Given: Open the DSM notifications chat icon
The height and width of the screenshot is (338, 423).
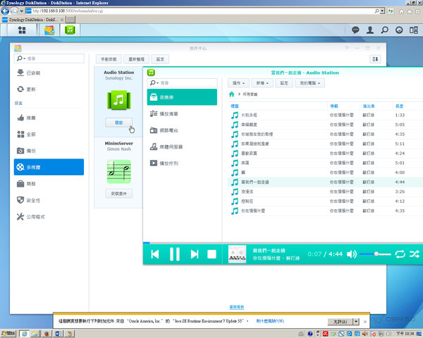Looking at the screenshot, I should pos(355,30).
